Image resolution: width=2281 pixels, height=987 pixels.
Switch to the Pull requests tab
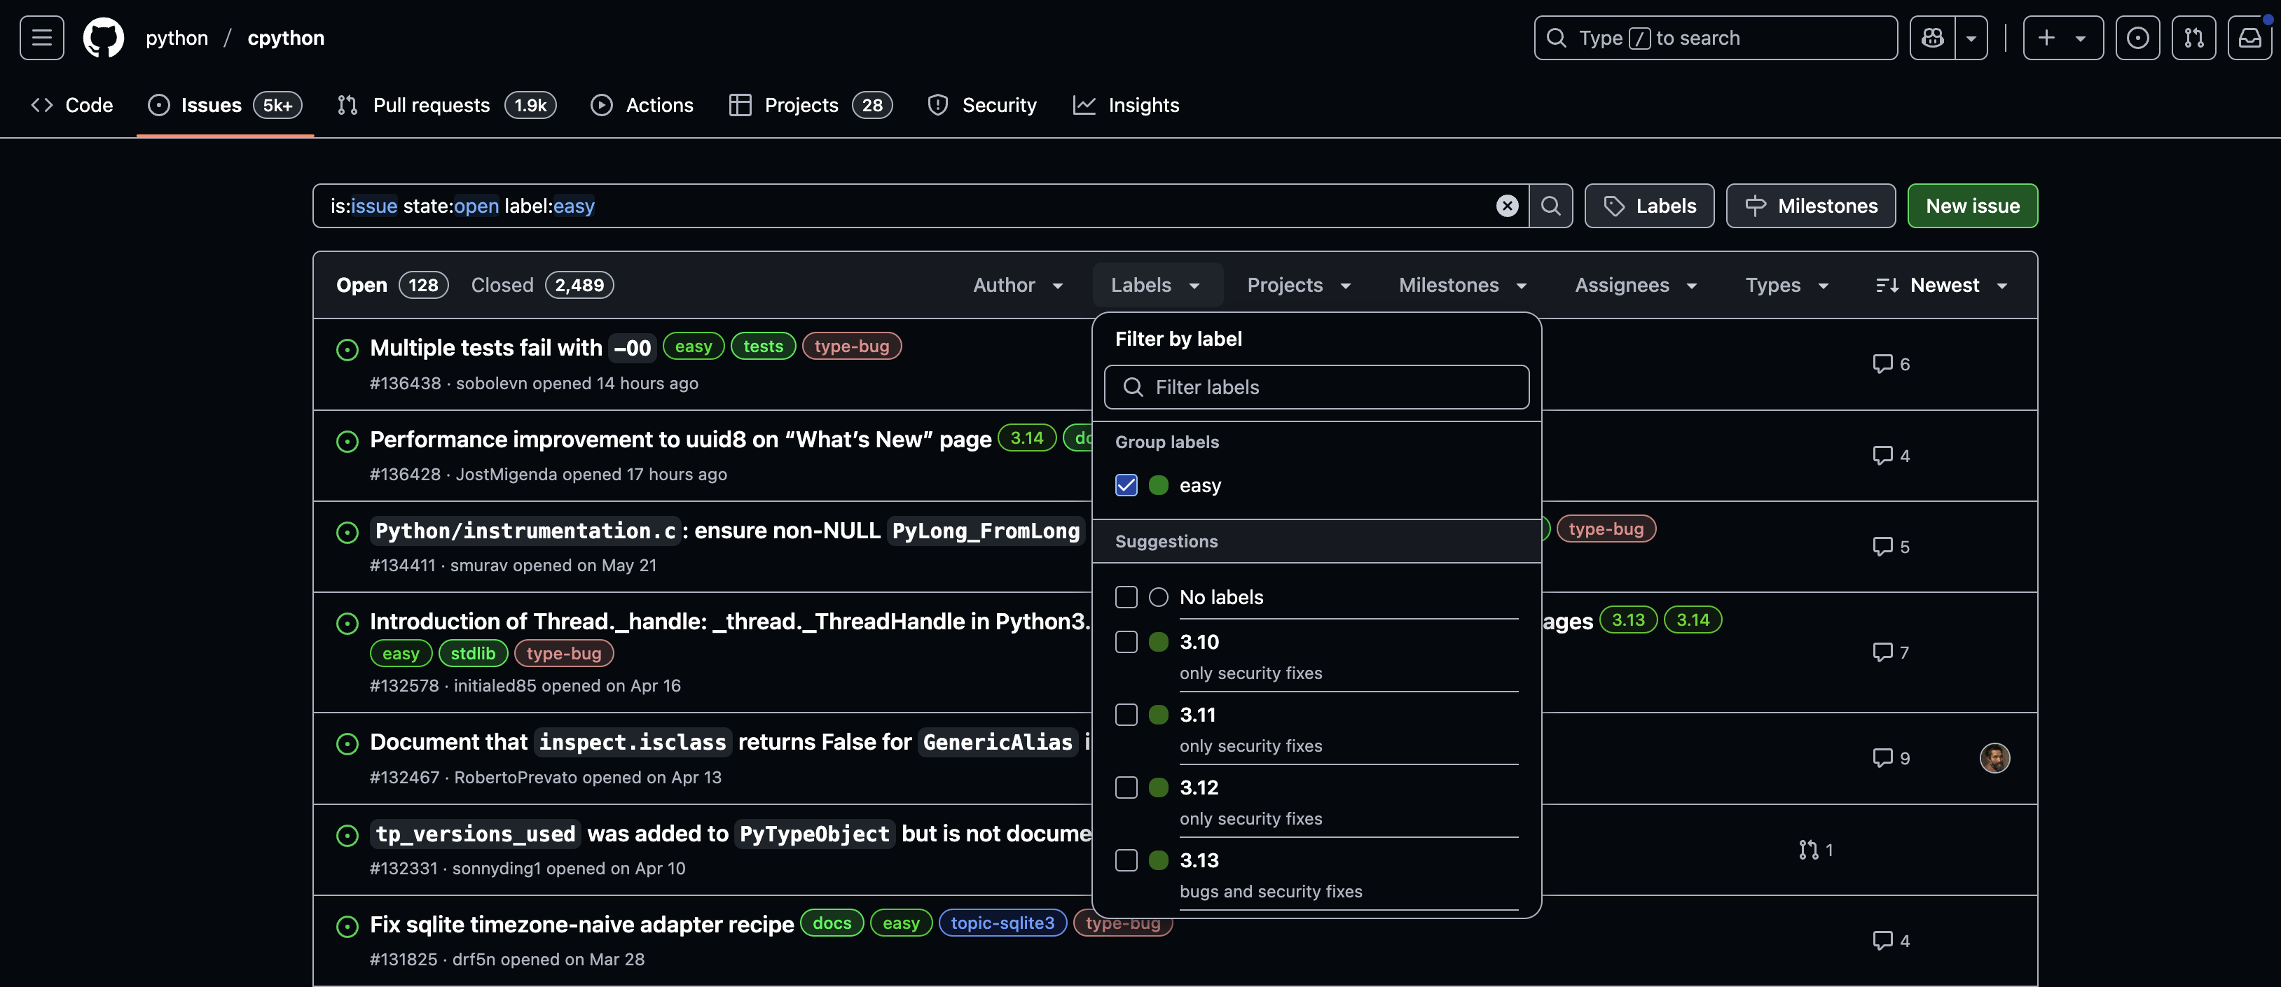446,105
